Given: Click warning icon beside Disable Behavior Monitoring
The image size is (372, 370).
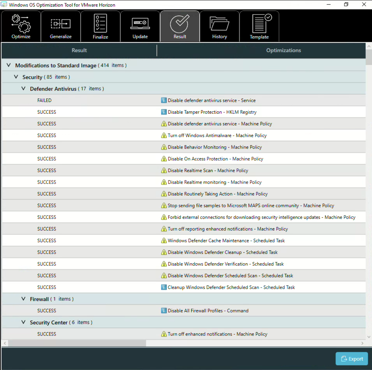Looking at the screenshot, I should click(164, 147).
